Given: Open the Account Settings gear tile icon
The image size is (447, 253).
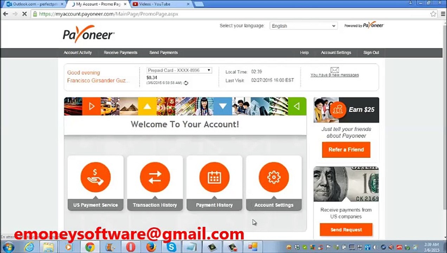Looking at the screenshot, I should click(274, 177).
